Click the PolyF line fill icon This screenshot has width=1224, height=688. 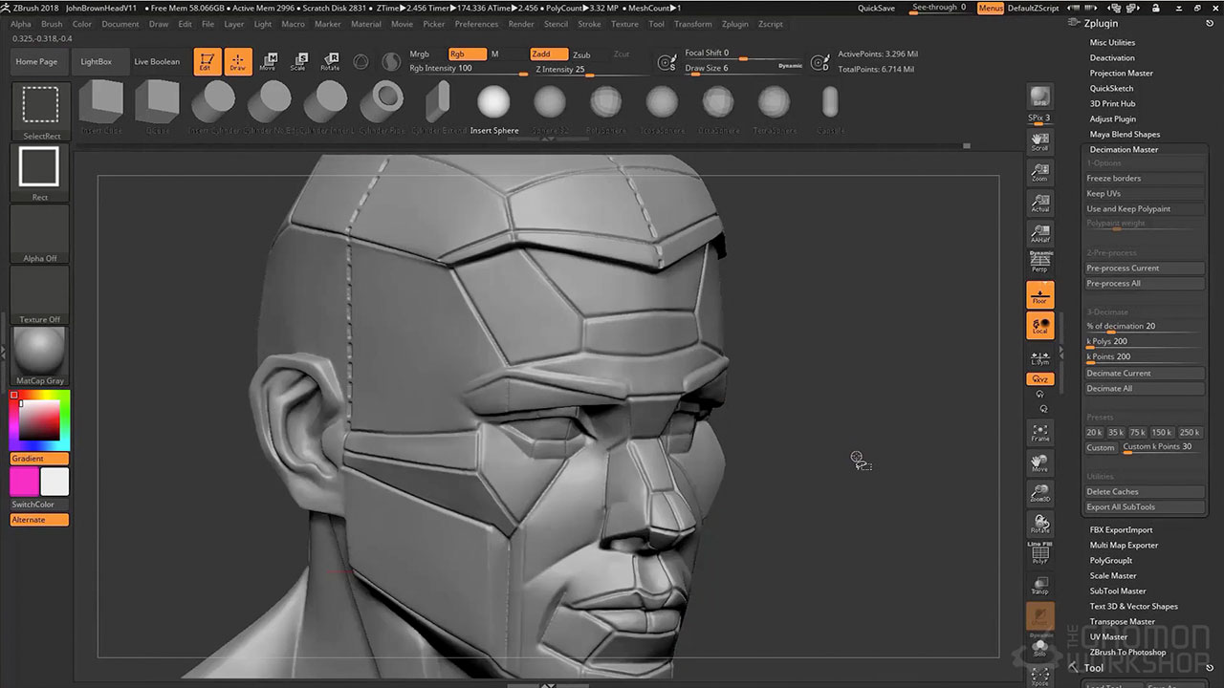pyautogui.click(x=1039, y=554)
